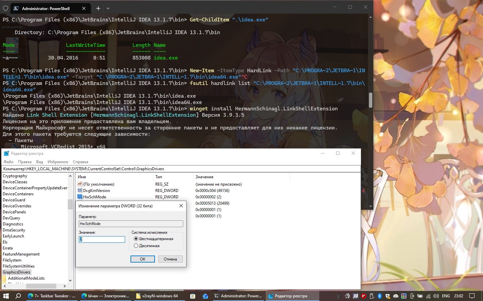Click the AdditionalModeLists folder icon

pyautogui.click(x=4, y=278)
